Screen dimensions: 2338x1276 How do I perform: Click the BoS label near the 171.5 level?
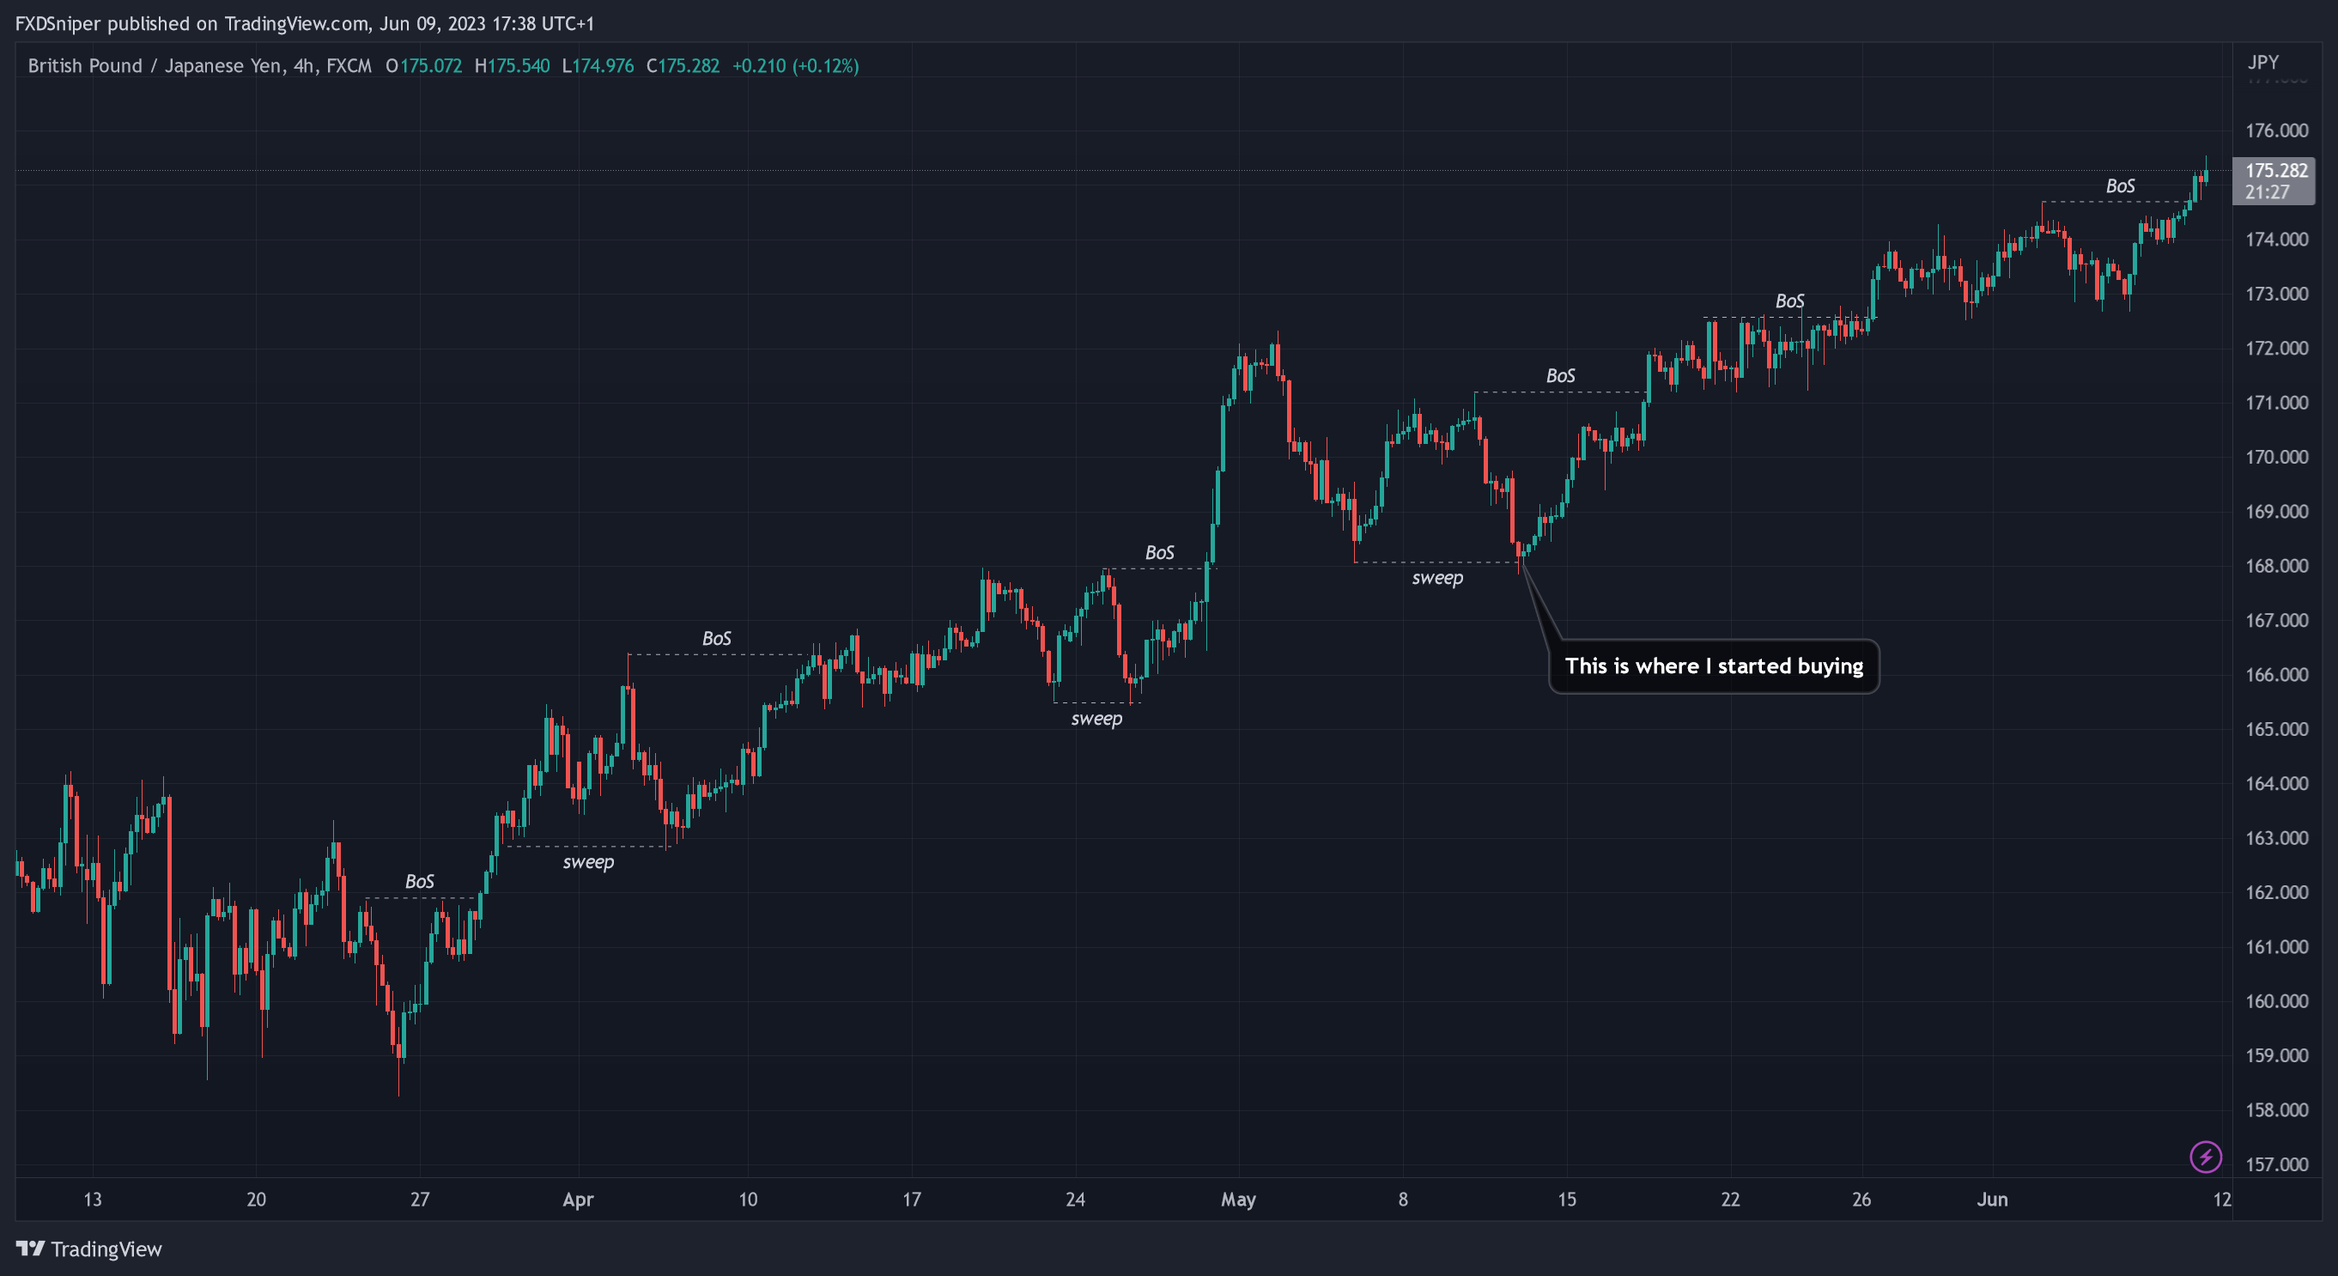pyautogui.click(x=1559, y=376)
